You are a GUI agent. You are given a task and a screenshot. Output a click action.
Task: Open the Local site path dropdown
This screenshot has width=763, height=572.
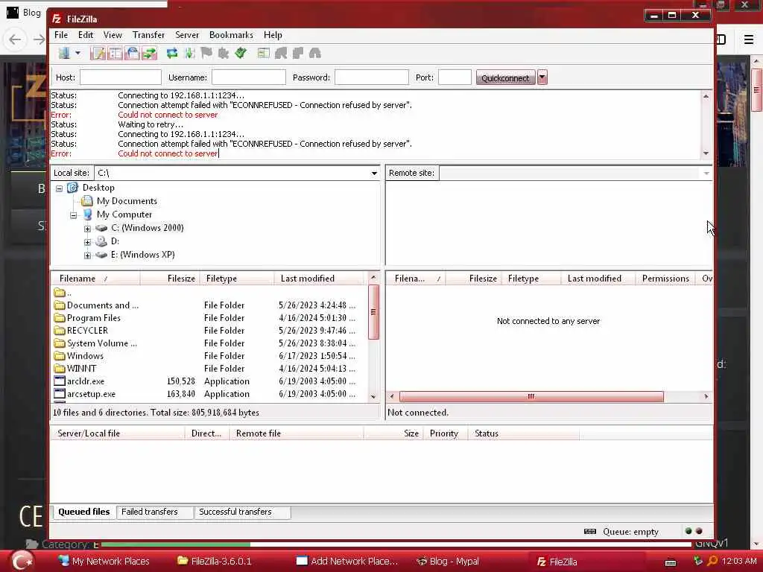pos(374,173)
